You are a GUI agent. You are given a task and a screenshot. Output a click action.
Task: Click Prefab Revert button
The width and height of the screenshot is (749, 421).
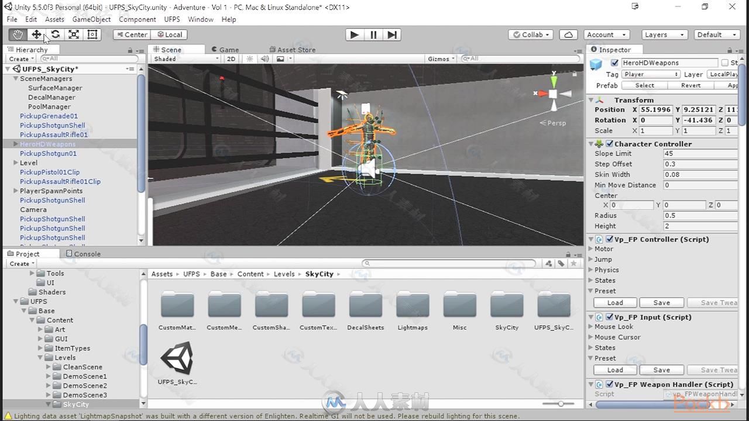click(691, 85)
